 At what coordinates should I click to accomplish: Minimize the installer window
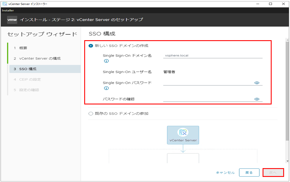click(257, 4)
